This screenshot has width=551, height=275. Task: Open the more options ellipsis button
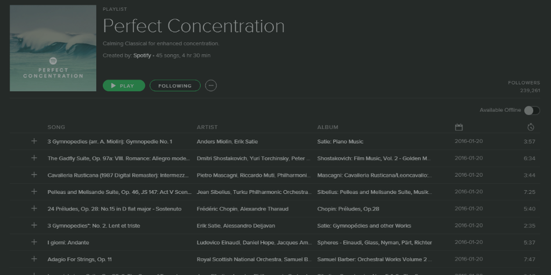point(211,85)
